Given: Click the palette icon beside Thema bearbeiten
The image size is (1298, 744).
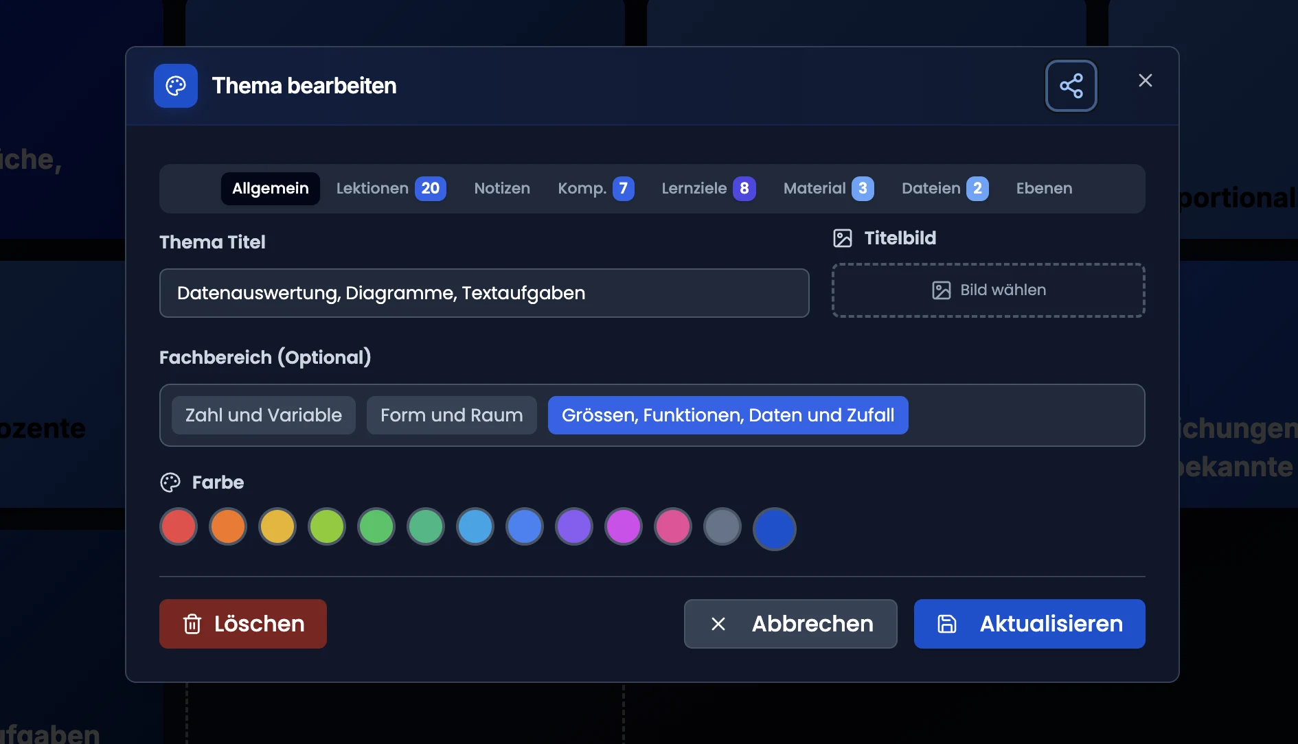Looking at the screenshot, I should (176, 86).
